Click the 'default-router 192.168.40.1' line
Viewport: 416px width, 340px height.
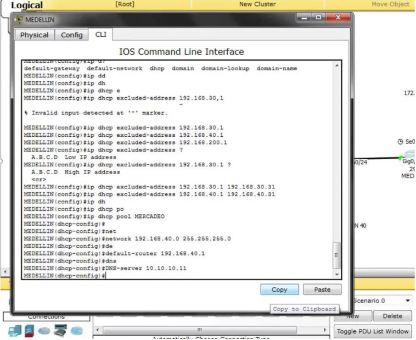(x=114, y=253)
